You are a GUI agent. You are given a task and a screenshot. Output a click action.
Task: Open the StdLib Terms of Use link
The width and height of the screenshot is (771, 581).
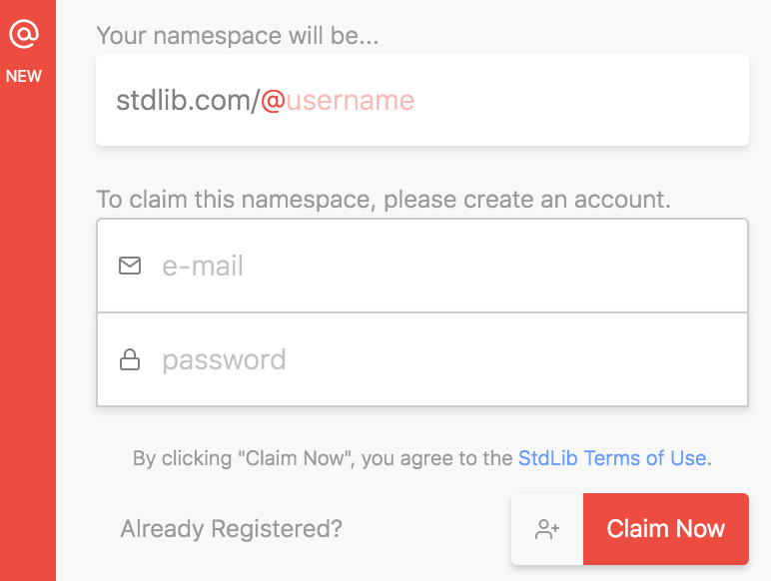pos(612,458)
